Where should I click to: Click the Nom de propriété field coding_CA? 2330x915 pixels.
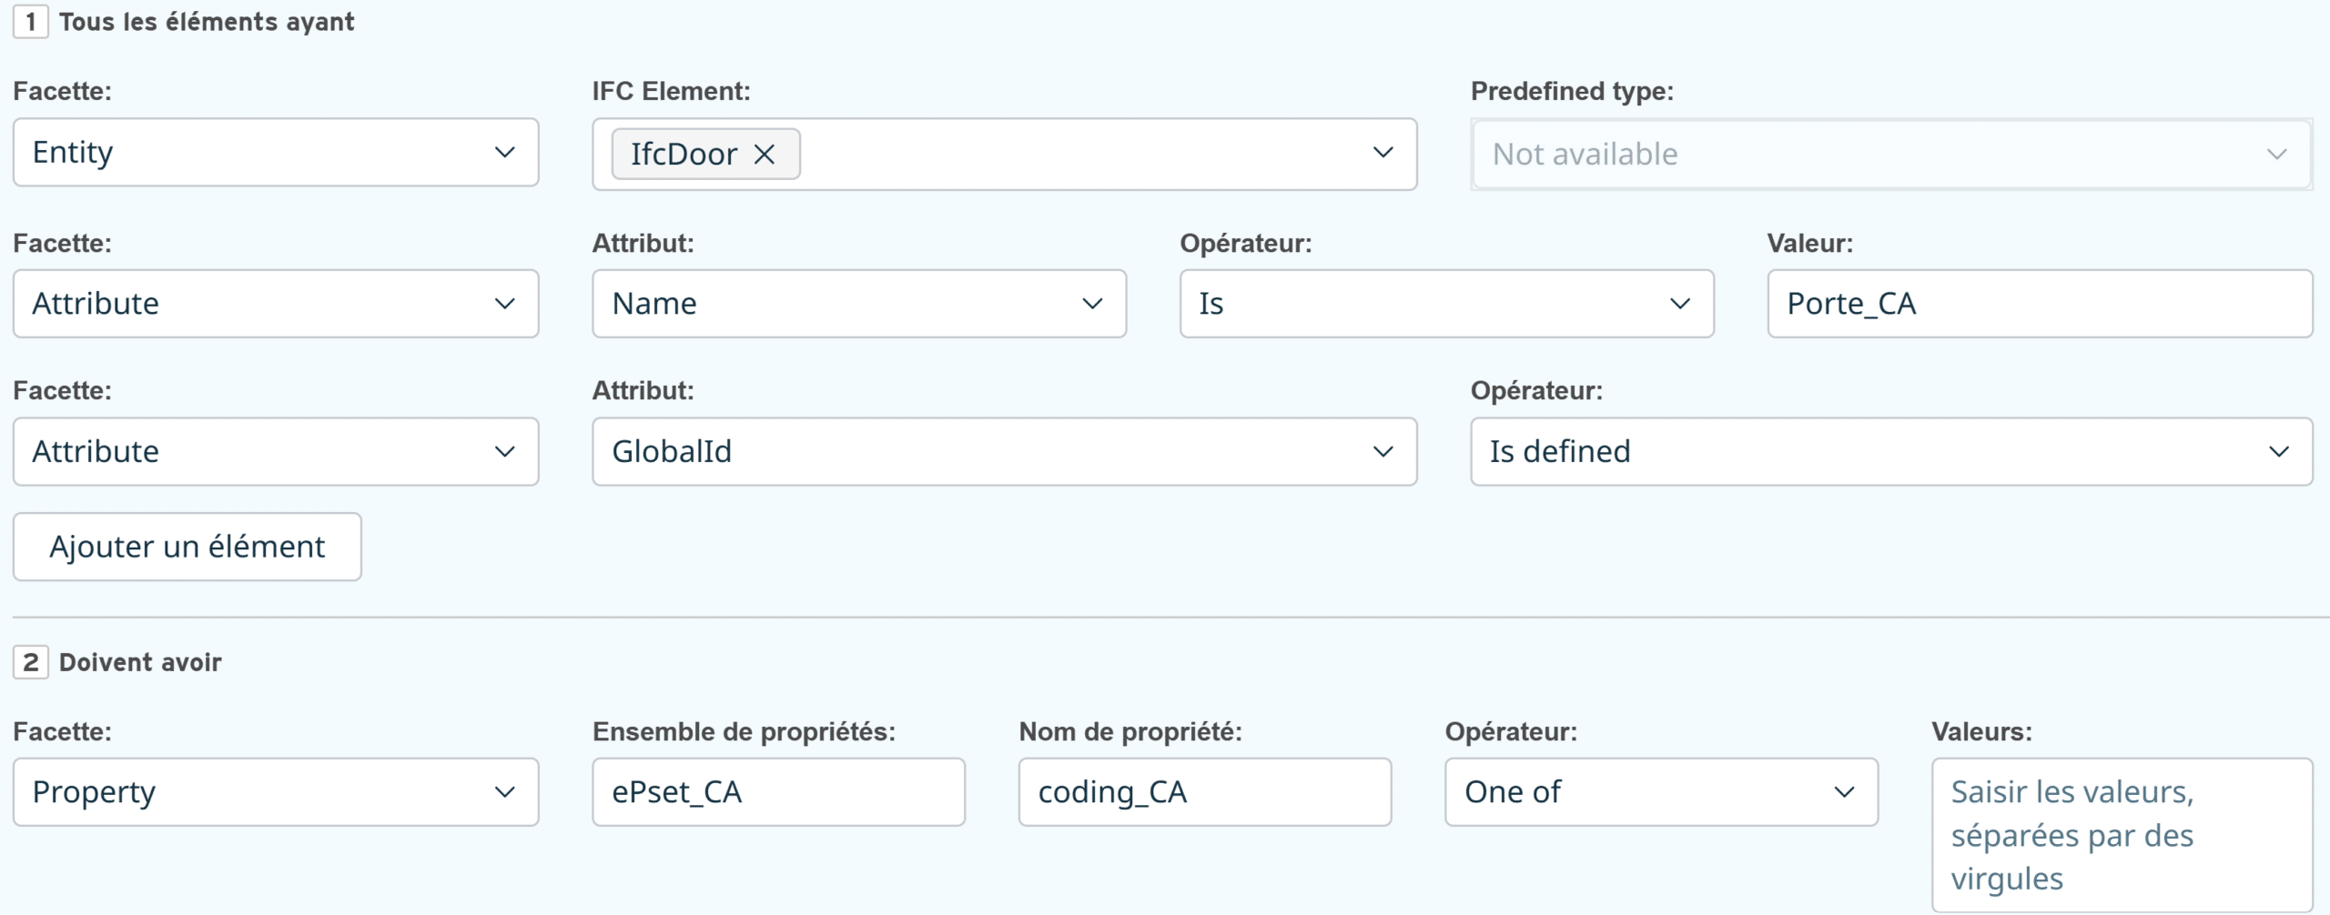[1204, 792]
